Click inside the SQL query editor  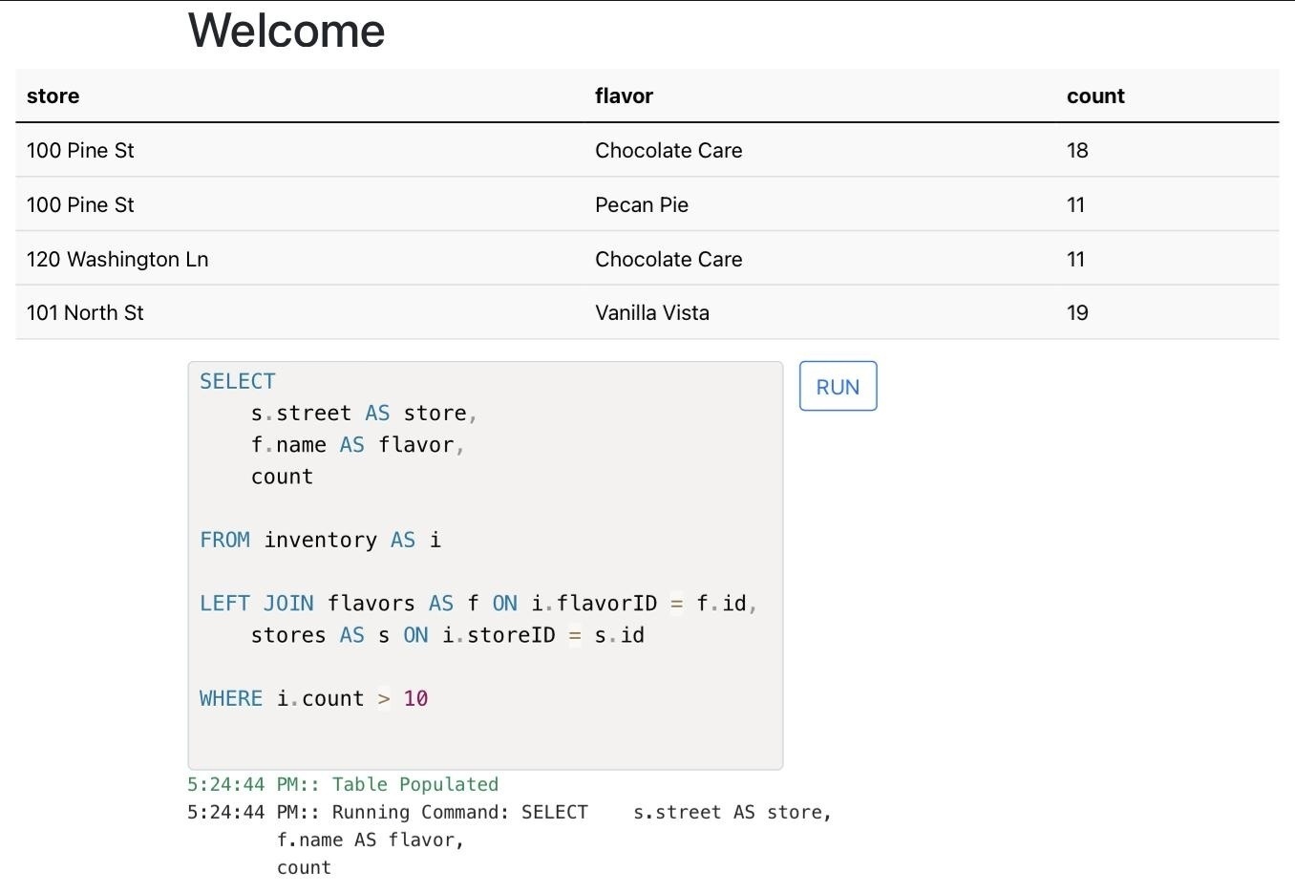pyautogui.click(x=485, y=565)
